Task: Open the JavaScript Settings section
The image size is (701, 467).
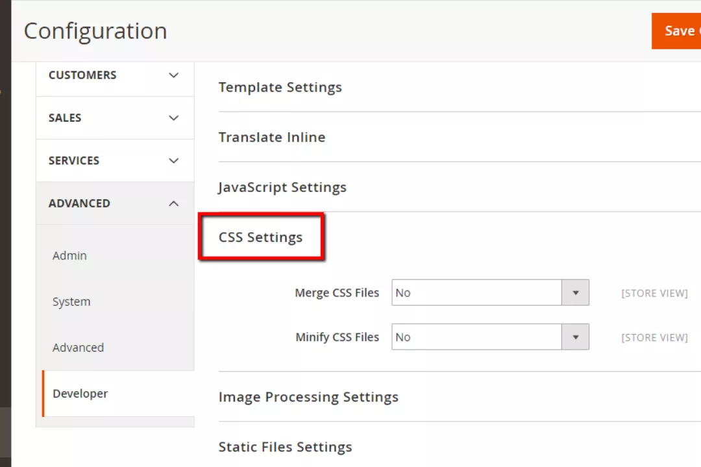Action: 282,187
